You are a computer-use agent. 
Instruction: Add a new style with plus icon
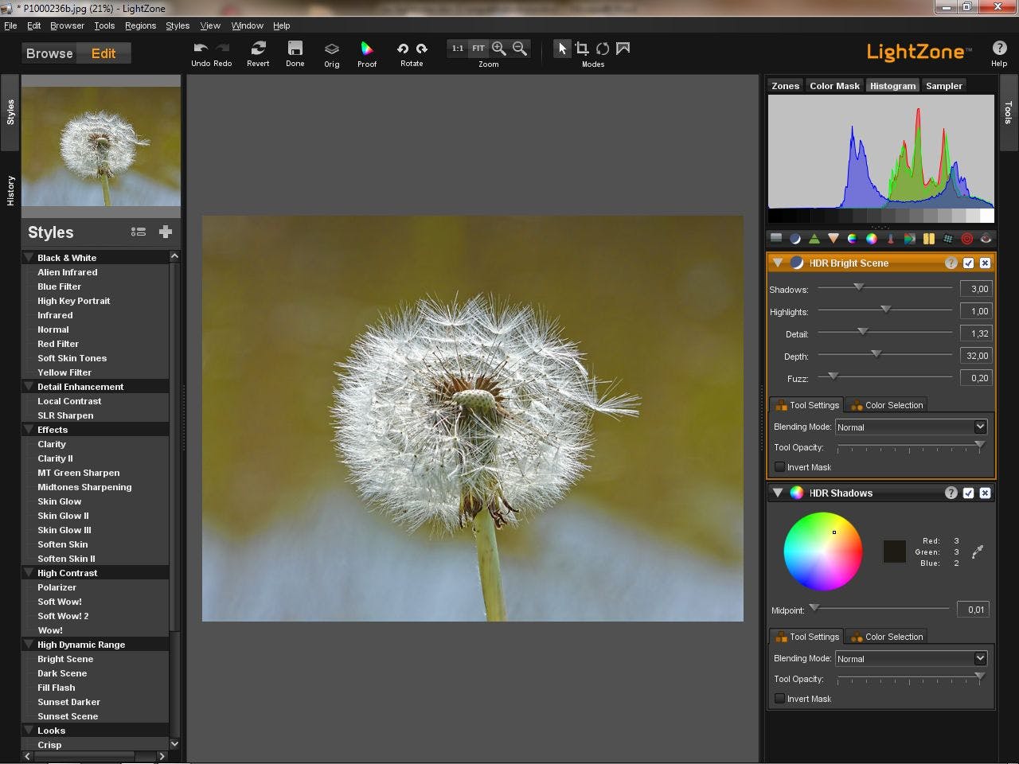166,232
